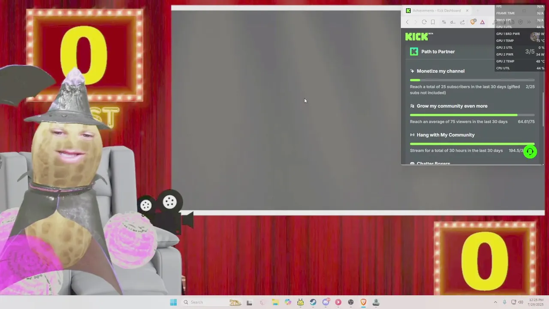Image resolution: width=549 pixels, height=309 pixels.
Task: Open the red play-button app on taskbar
Action: (338, 302)
